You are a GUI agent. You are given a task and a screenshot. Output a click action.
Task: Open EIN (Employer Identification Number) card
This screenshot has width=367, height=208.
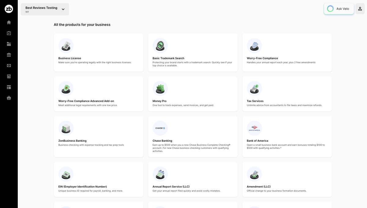point(98,179)
